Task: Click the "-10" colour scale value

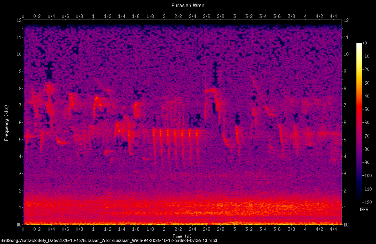Action: (x=366, y=56)
